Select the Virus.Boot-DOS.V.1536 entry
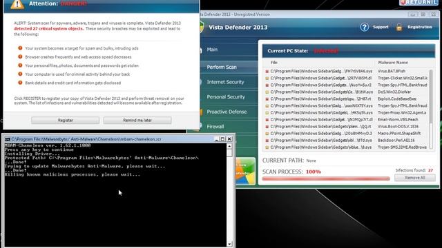442x248 pixels. click(x=346, y=127)
